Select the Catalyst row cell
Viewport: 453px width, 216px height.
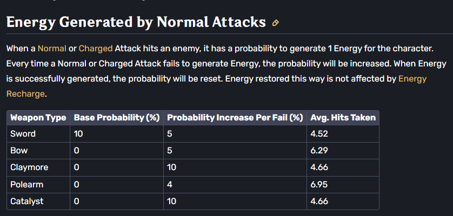pyautogui.click(x=38, y=201)
